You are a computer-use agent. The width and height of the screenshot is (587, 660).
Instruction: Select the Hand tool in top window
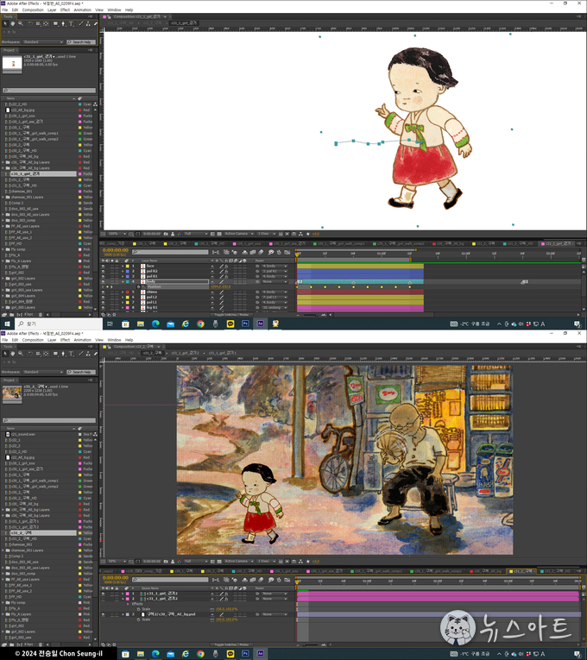pyautogui.click(x=13, y=24)
